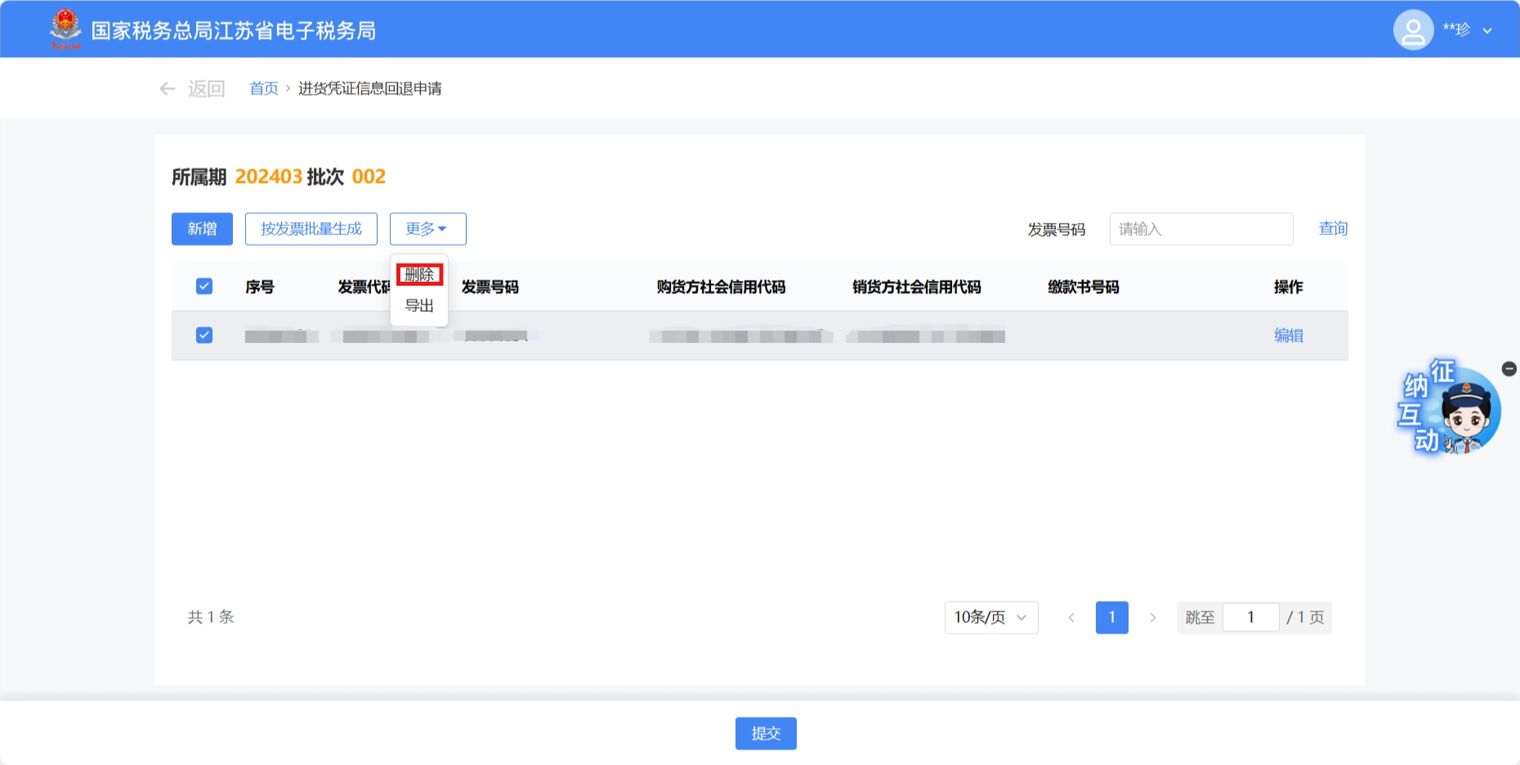This screenshot has height=765, width=1520.
Task: Click the 新增 button
Action: [x=202, y=229]
